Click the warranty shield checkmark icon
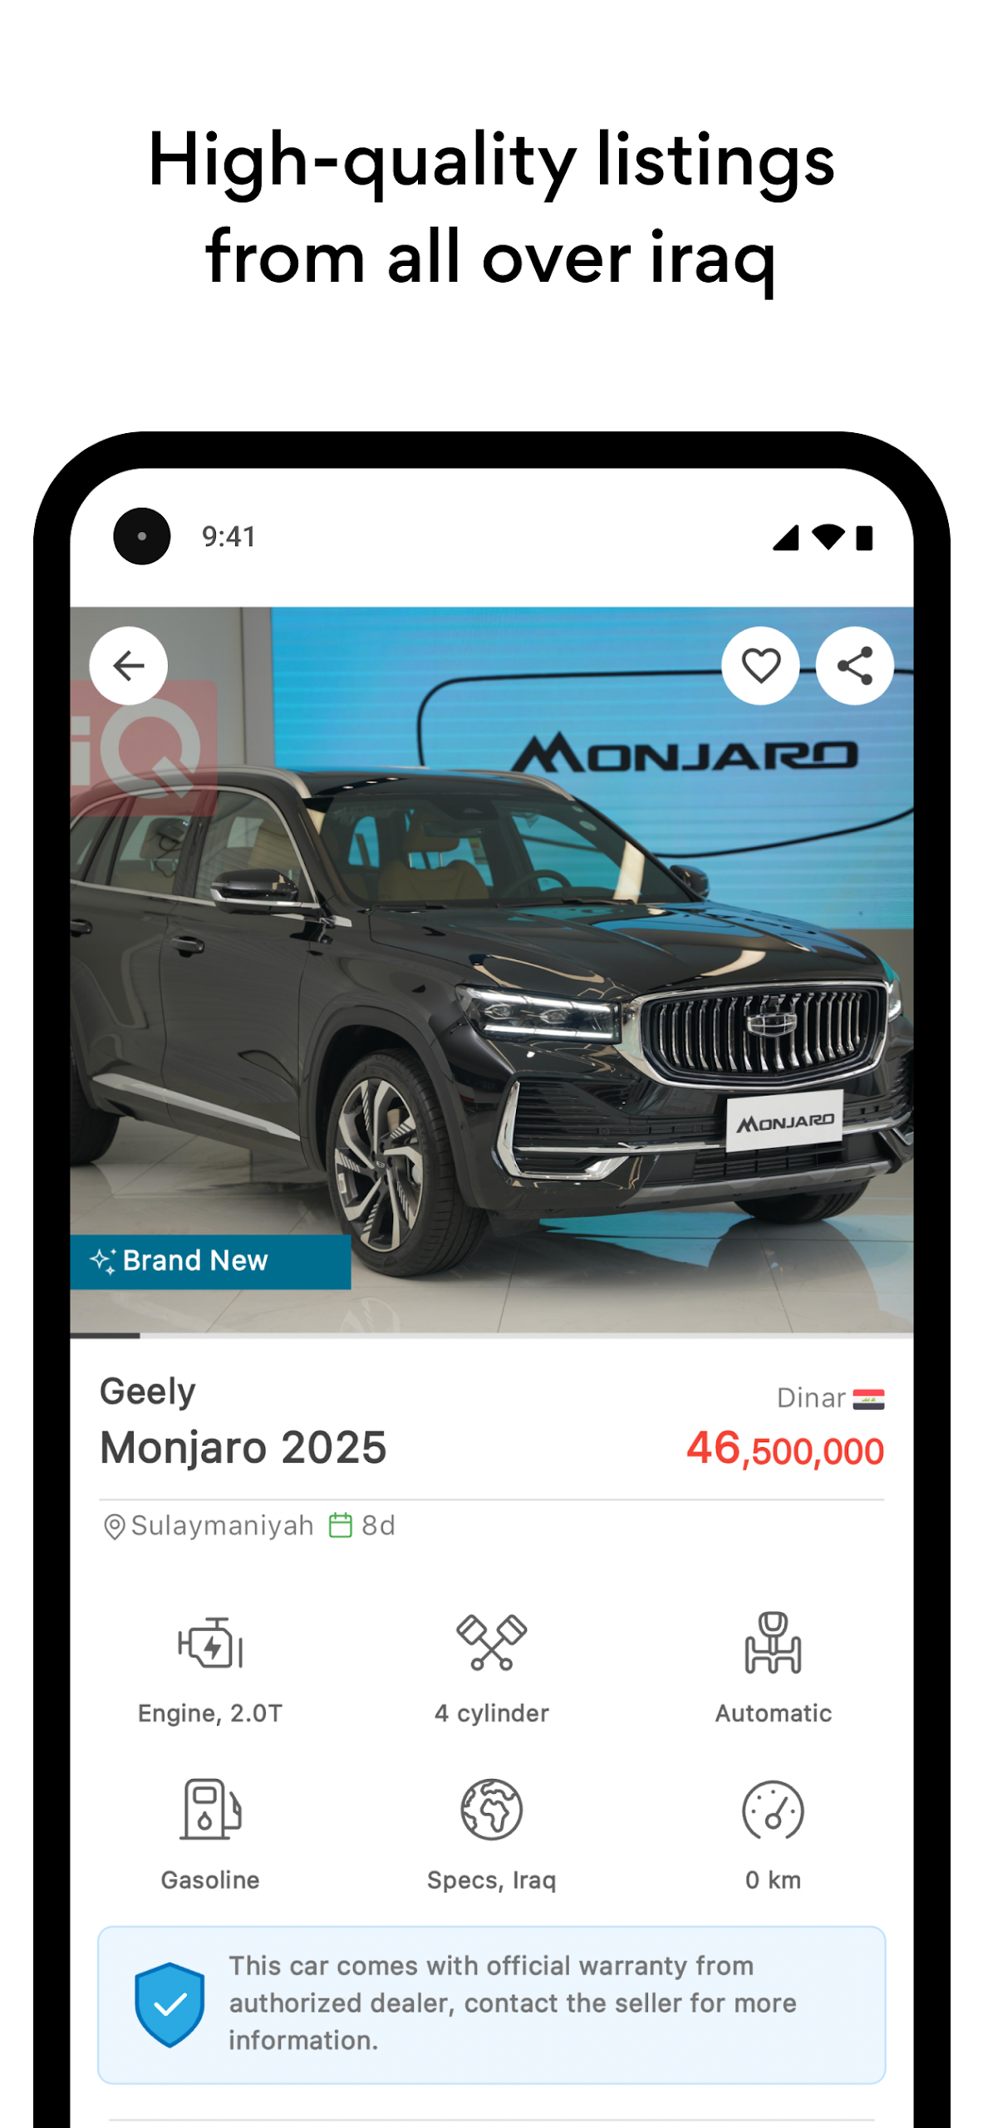The width and height of the screenshot is (983, 2128). (170, 2004)
